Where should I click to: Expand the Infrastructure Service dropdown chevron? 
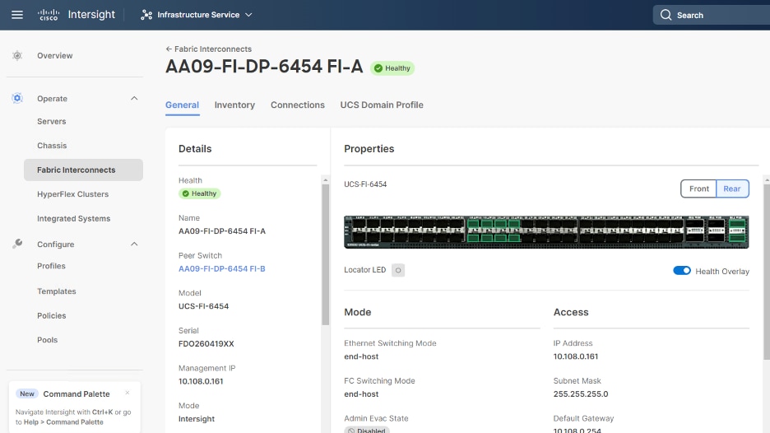coord(248,15)
